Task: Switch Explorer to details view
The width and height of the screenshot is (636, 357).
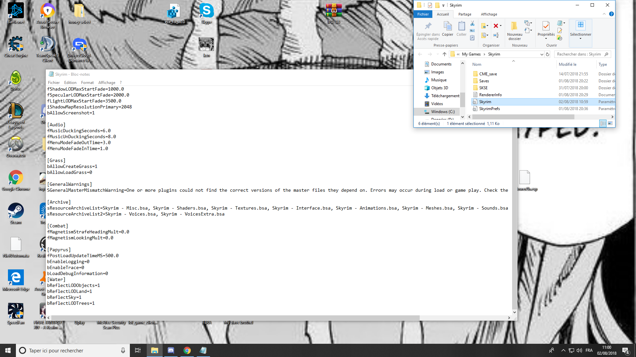Action: (603, 123)
